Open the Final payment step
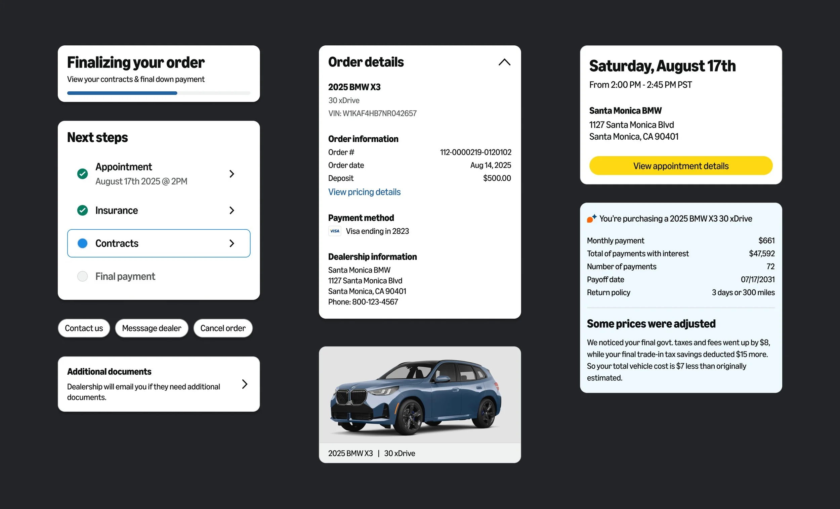840x509 pixels. pyautogui.click(x=159, y=276)
